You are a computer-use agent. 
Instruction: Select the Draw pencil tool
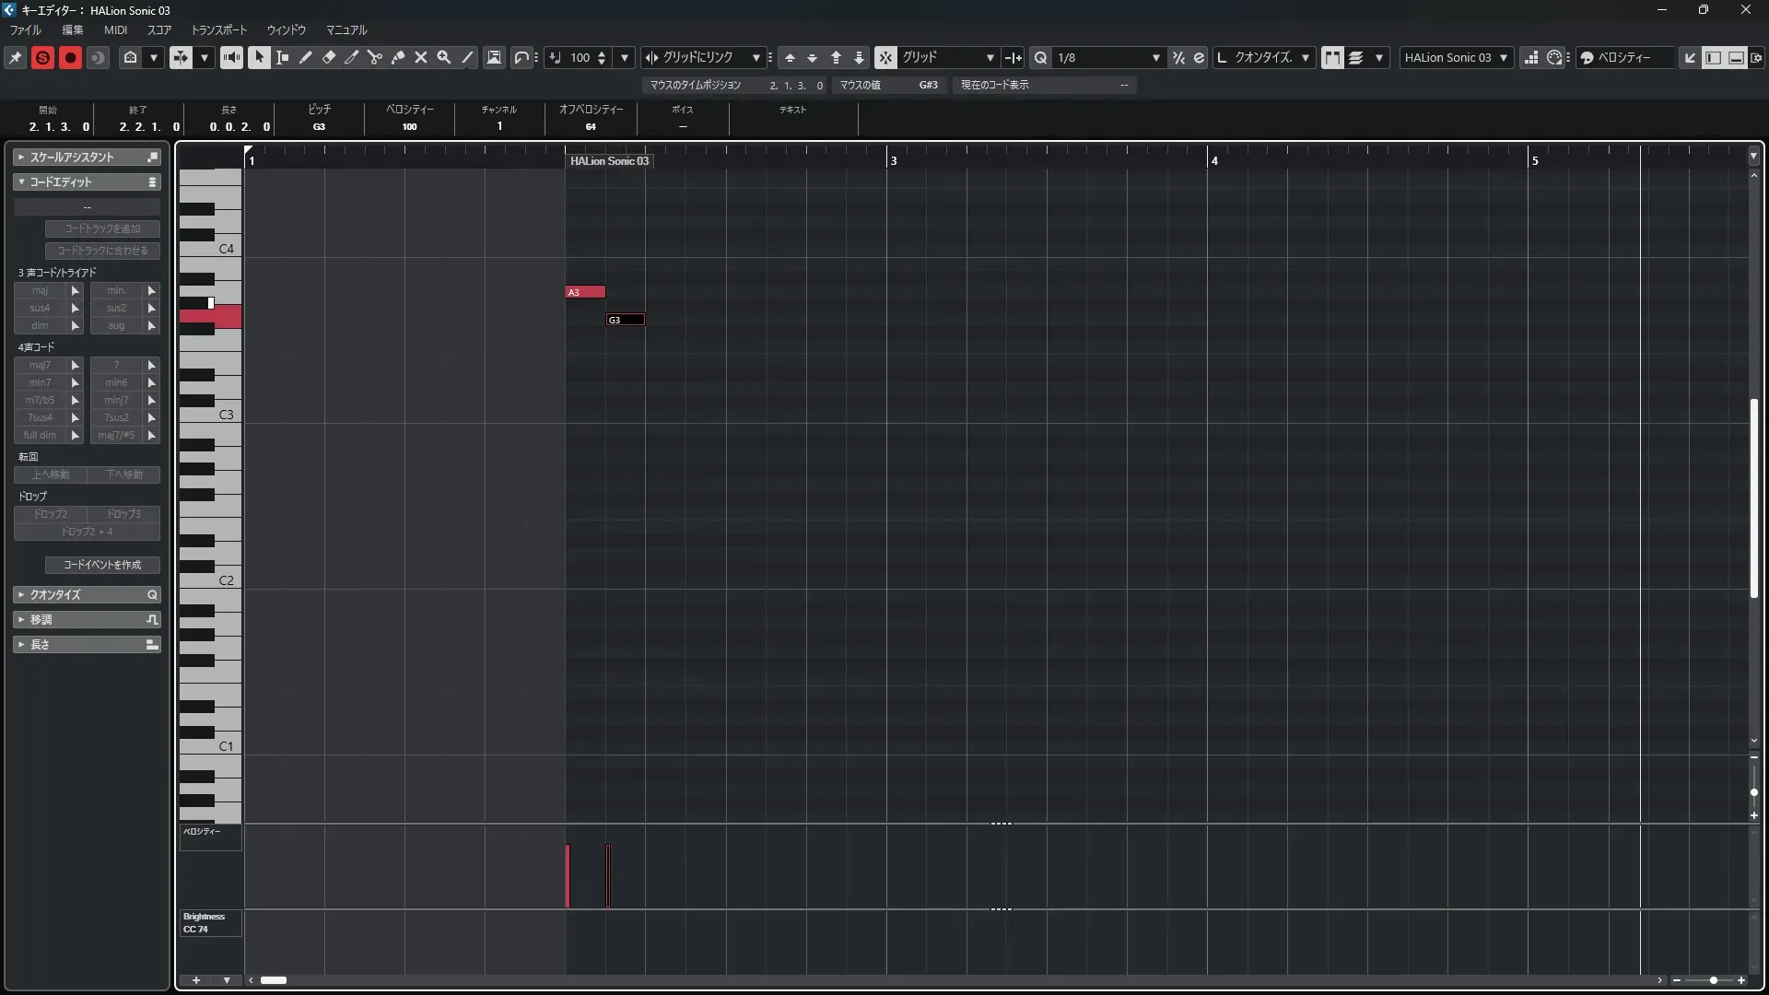(306, 57)
